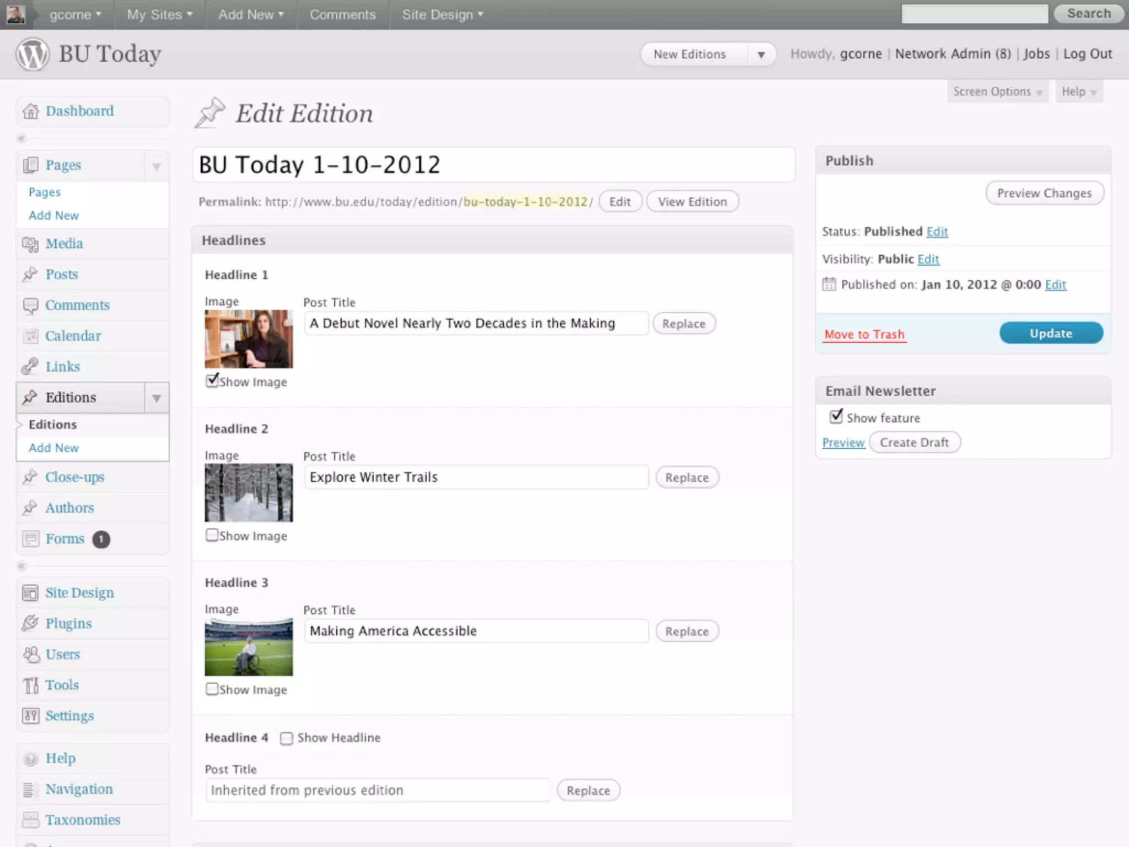
Task: Open the Add New top menu
Action: tap(251, 15)
